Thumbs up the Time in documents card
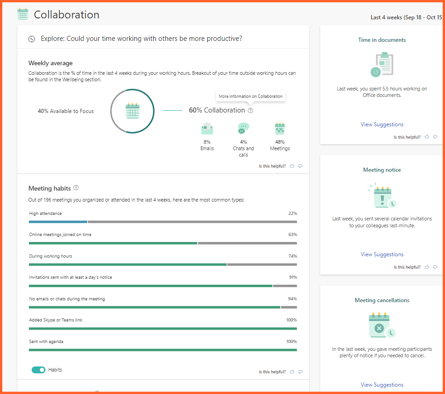The height and width of the screenshot is (394, 445). [x=427, y=137]
